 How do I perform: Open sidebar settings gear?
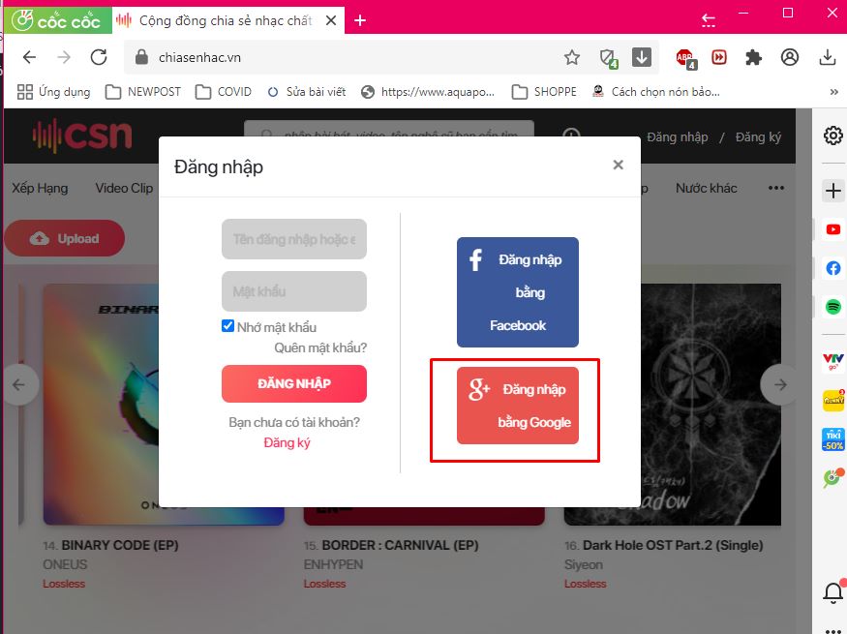(x=832, y=135)
